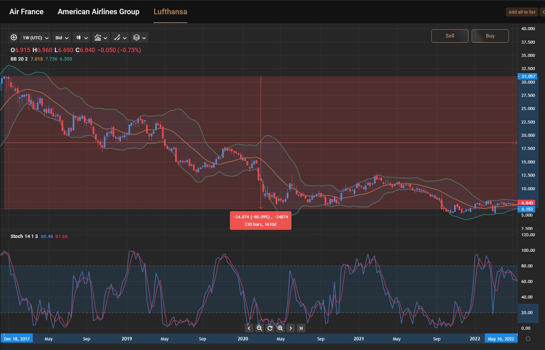Image resolution: width=545 pixels, height=350 pixels.
Task: Open chart settings gear icon
Action: [x=527, y=339]
